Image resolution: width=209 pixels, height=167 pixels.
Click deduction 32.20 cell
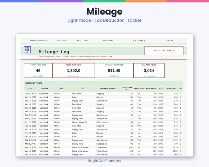(x=175, y=148)
